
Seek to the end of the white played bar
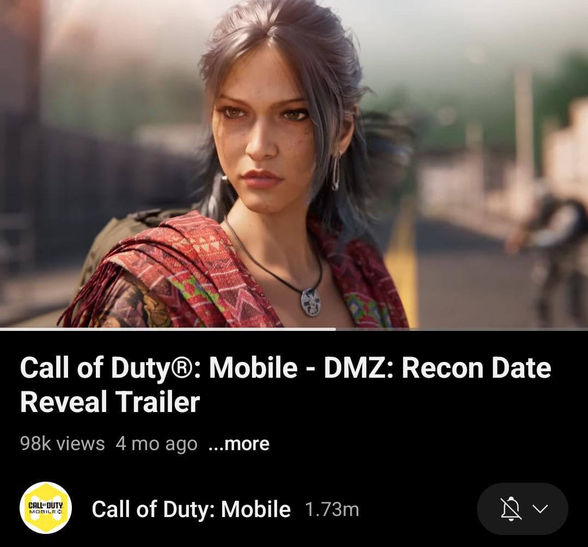click(335, 329)
